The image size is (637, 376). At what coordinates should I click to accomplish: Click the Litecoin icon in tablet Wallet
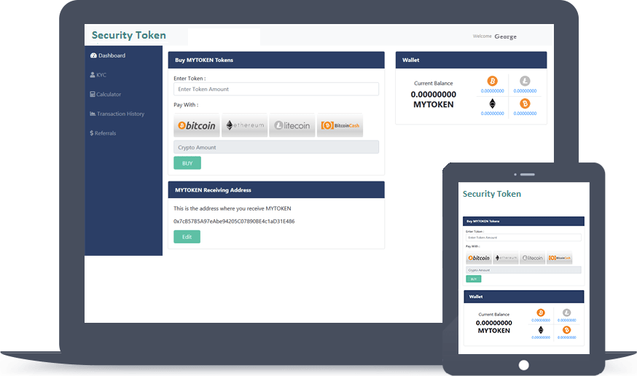567,313
